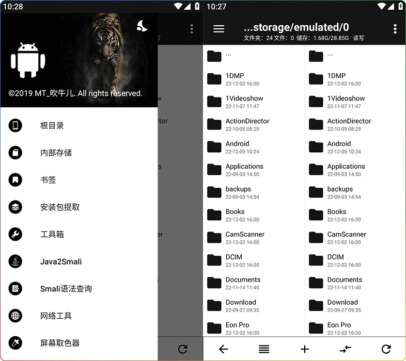Screen dimensions: 406x361
Task: Open 安装包提取 APK extractor
Action: [60, 207]
